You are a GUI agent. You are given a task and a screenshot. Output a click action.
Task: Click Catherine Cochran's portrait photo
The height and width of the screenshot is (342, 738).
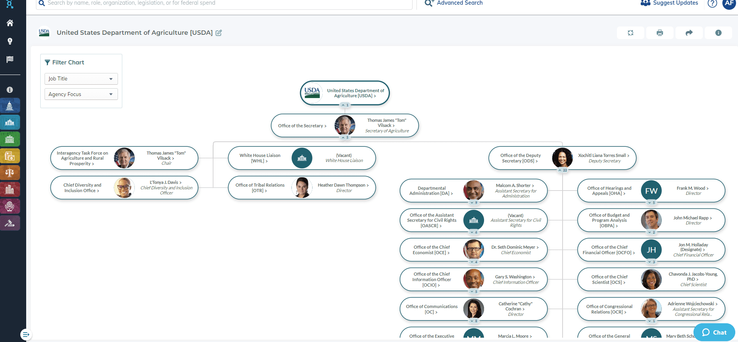pyautogui.click(x=474, y=309)
